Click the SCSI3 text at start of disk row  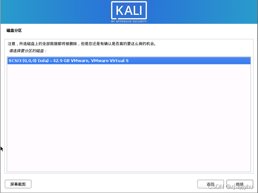click(15, 60)
